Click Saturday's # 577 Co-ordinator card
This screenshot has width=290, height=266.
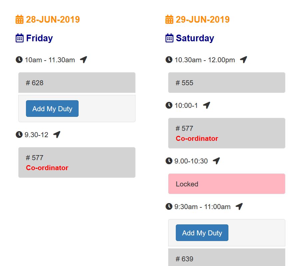[x=226, y=133]
